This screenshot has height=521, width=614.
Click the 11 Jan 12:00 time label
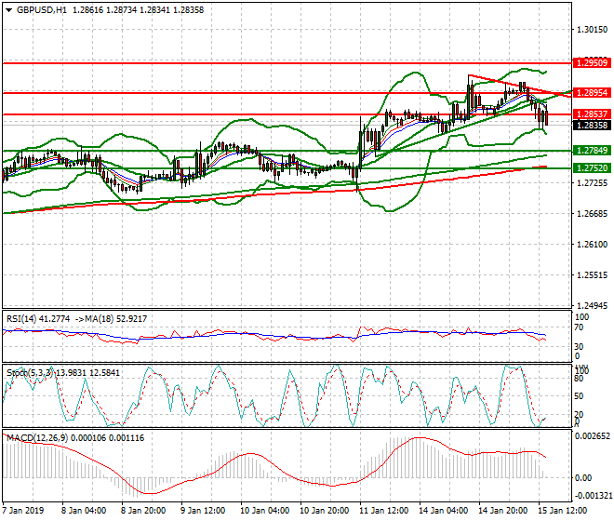click(x=383, y=511)
